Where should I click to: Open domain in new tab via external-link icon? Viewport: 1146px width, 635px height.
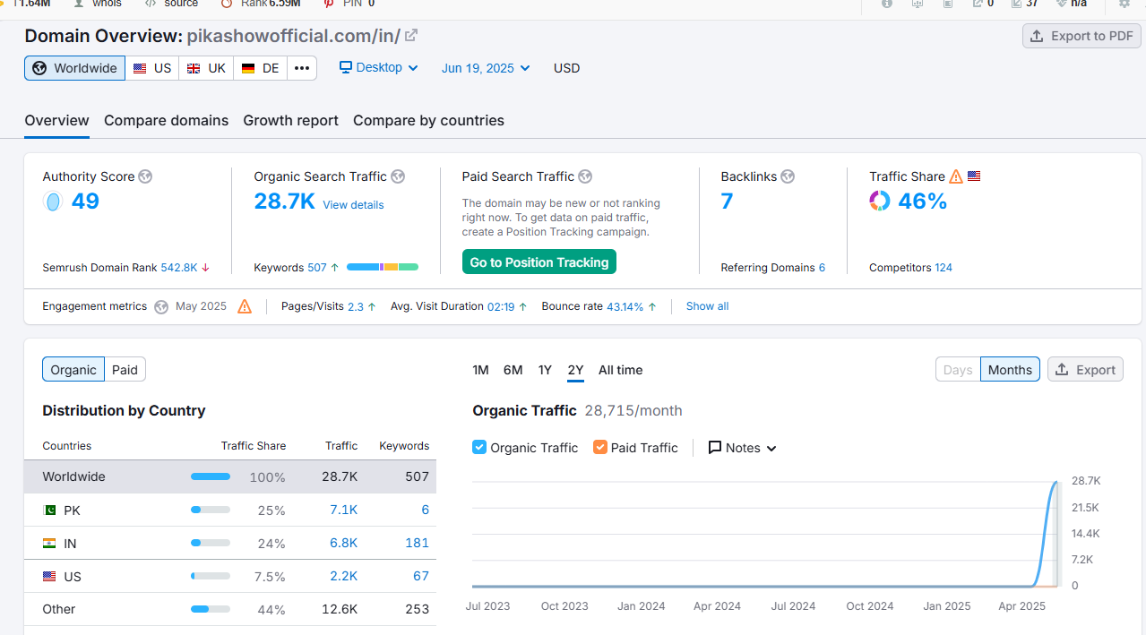411,36
